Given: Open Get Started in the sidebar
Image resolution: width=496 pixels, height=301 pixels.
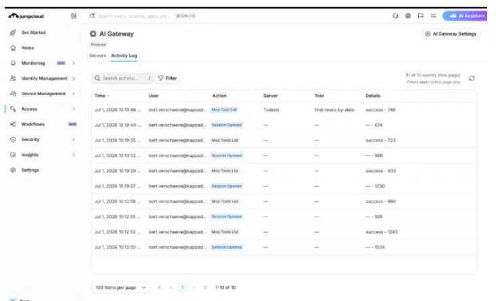Looking at the screenshot, I should 33,32.
